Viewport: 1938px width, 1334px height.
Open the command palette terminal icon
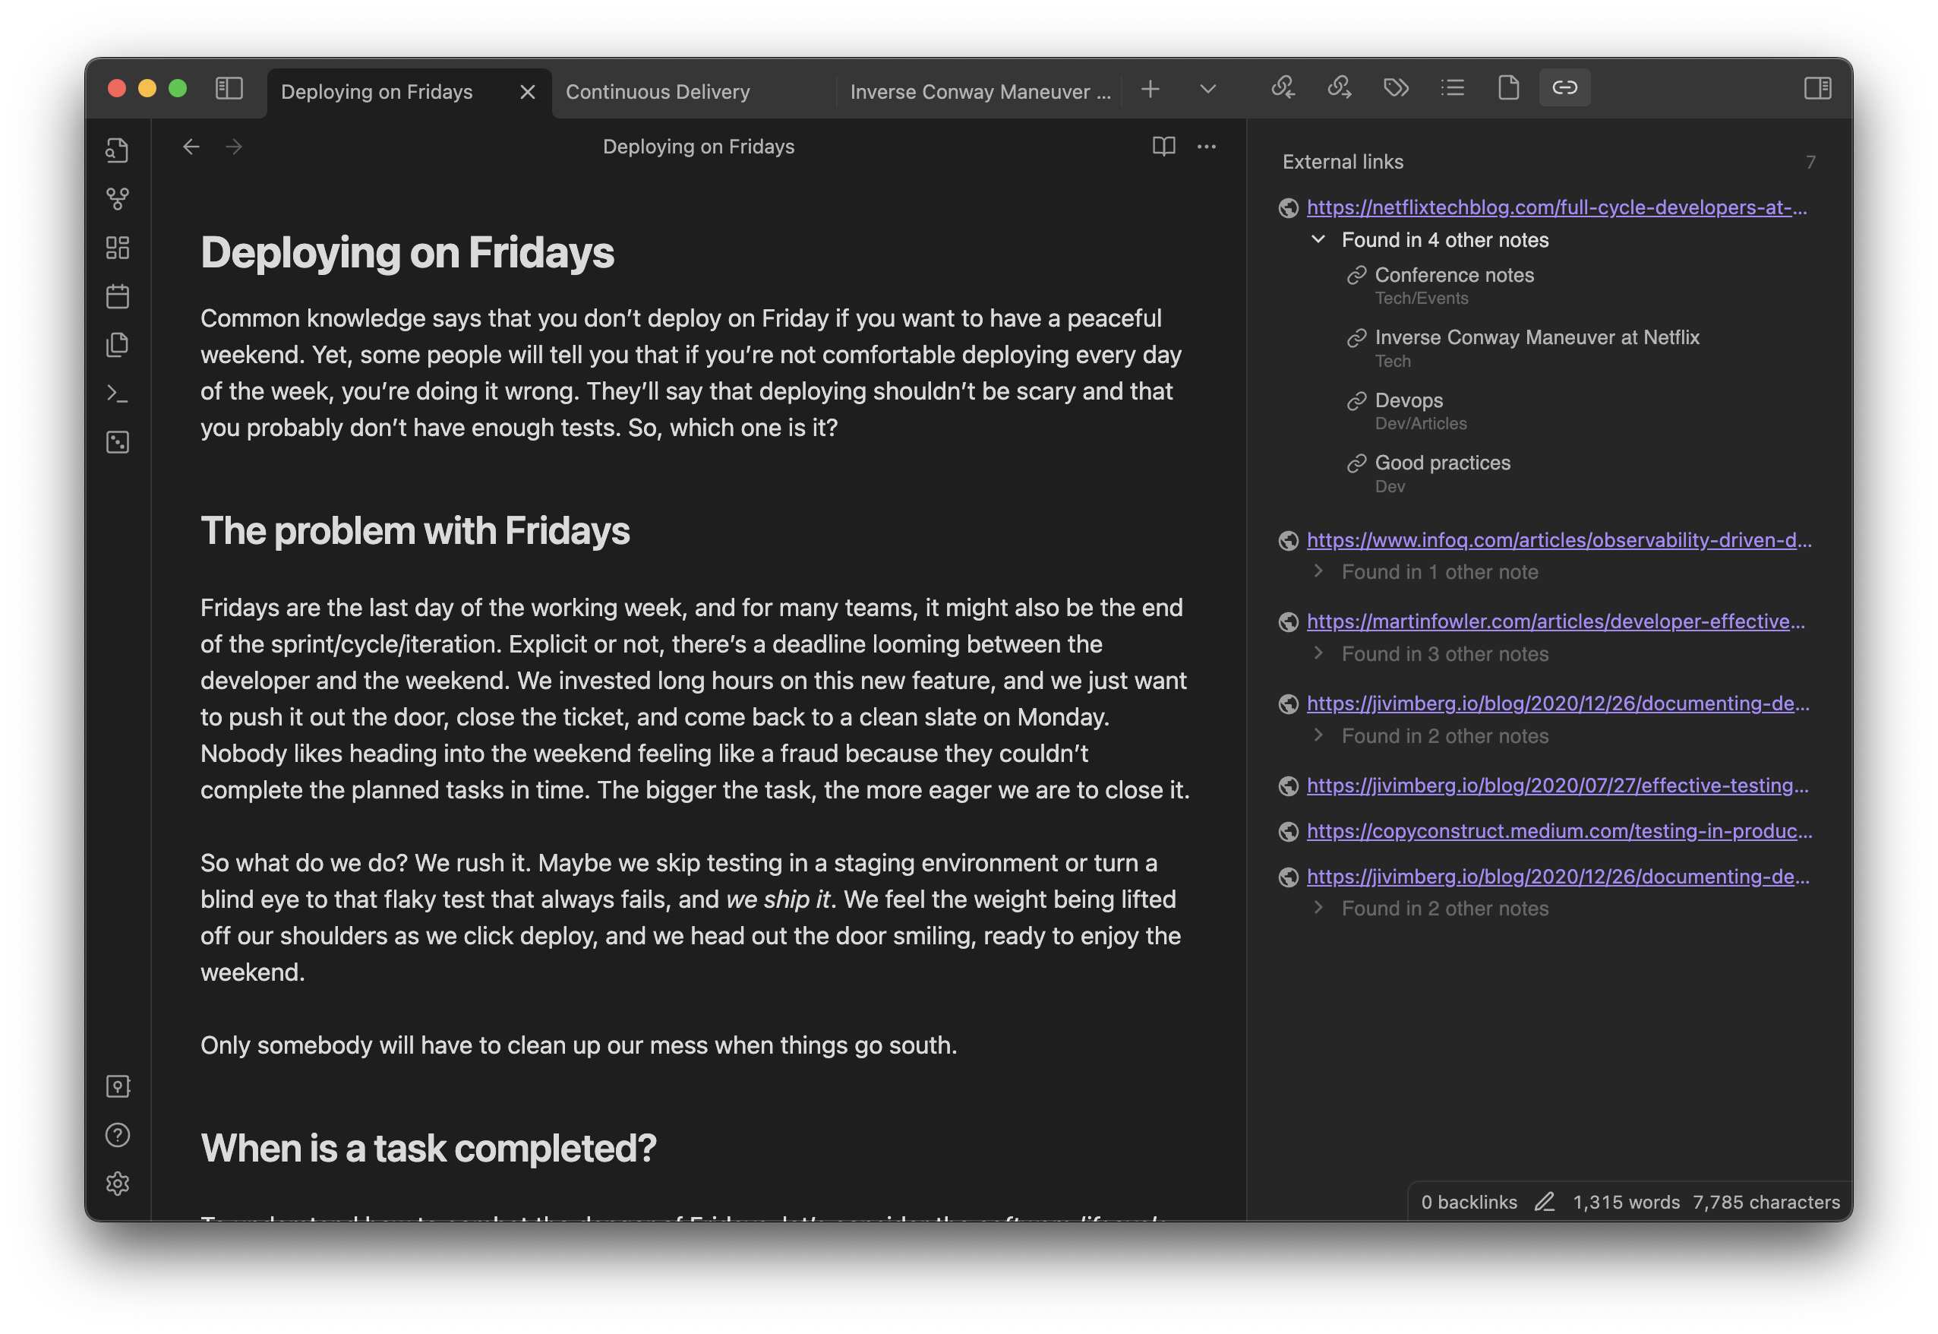point(118,394)
